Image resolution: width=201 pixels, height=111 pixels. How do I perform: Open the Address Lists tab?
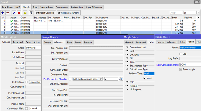pos(77,7)
